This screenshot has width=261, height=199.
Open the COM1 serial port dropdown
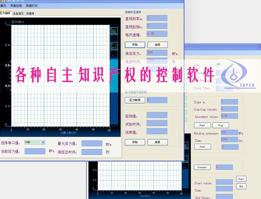tap(43, 142)
